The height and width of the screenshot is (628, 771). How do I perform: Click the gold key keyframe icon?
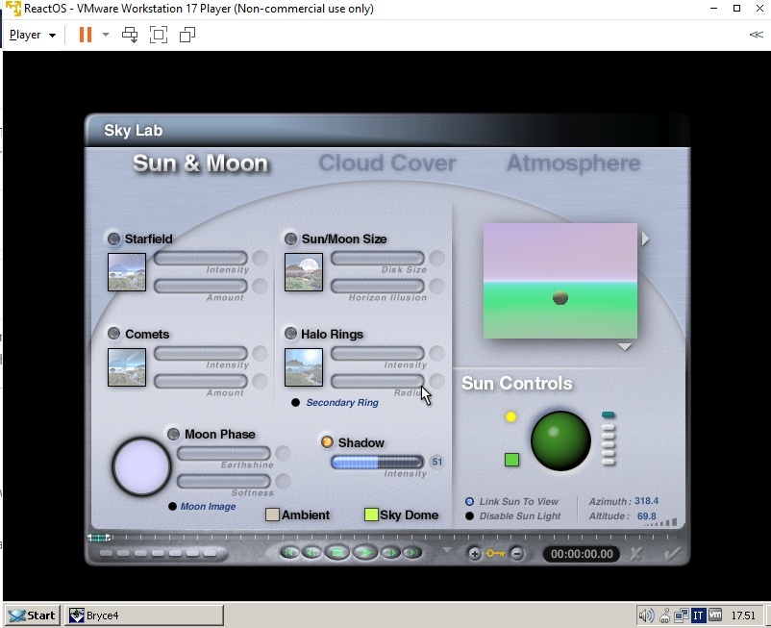(x=495, y=554)
